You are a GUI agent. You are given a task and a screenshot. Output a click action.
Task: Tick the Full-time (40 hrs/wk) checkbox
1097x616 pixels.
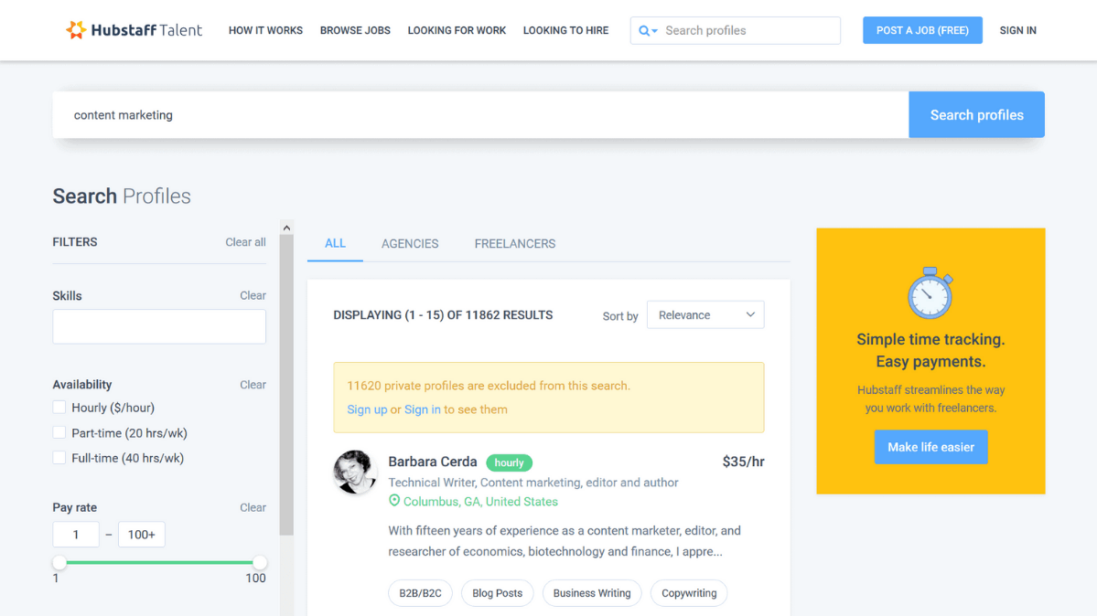coord(59,458)
